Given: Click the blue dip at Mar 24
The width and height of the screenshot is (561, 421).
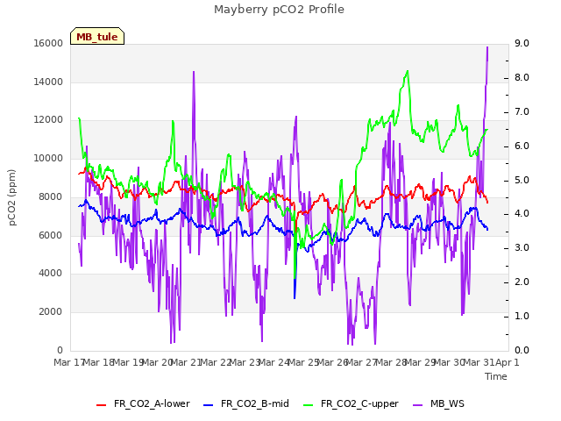Looking at the screenshot, I should (295, 296).
